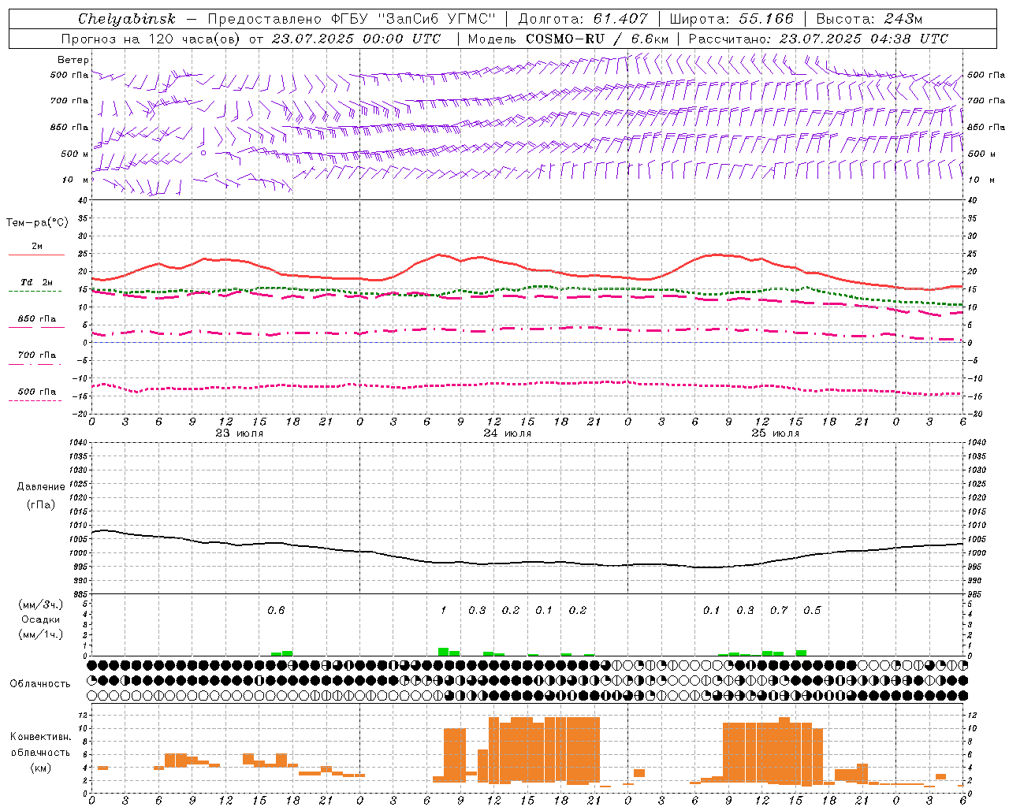The image size is (1009, 807).
Task: Click the 0.6 precipitation value on 23 июля
Action: click(x=276, y=610)
